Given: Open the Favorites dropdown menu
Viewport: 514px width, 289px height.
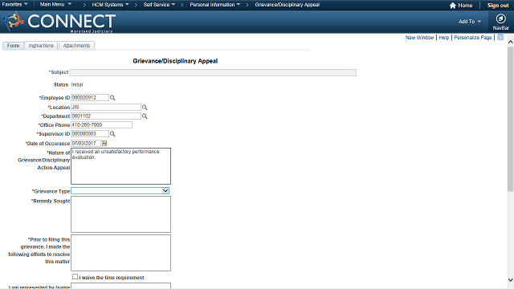Looking at the screenshot, I should coord(14,5).
